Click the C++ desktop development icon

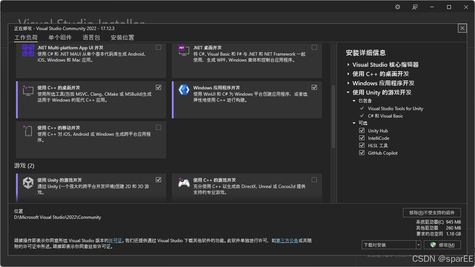pyautogui.click(x=28, y=90)
